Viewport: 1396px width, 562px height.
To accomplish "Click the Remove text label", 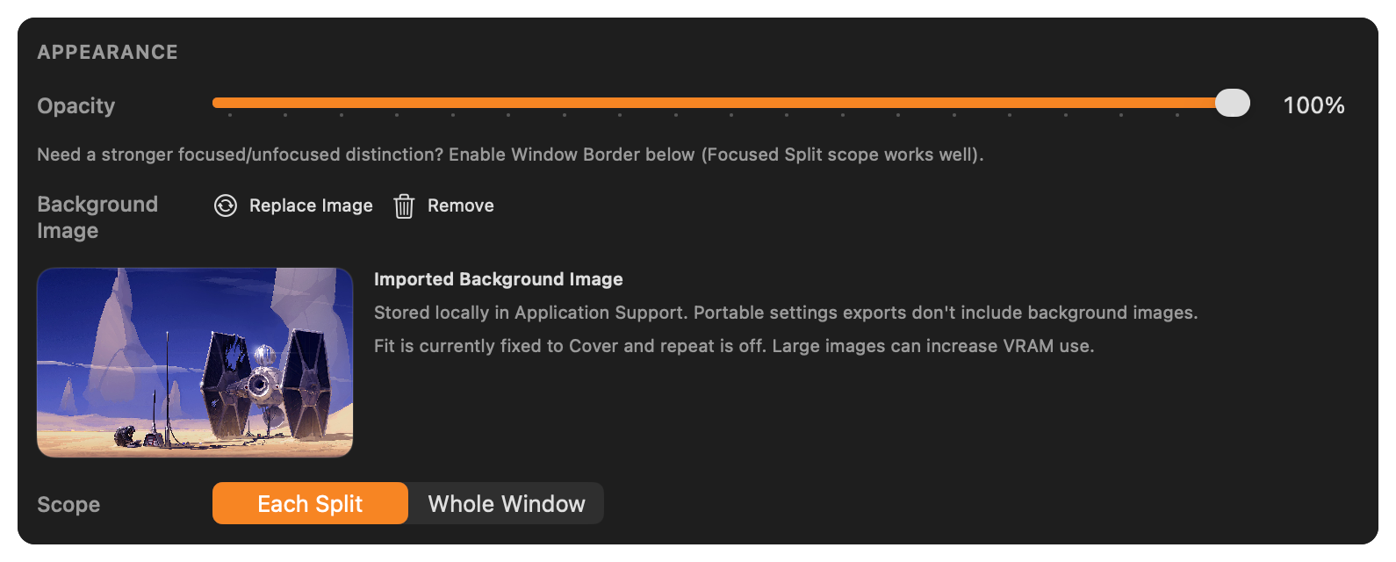I will [461, 205].
